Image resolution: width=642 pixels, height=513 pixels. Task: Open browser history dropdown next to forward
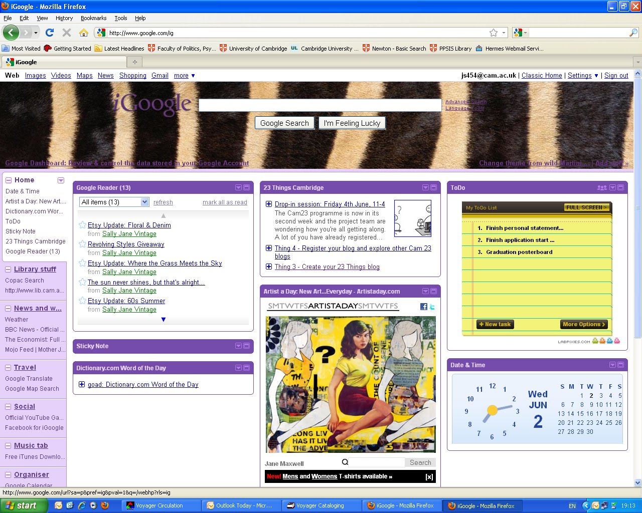click(36, 33)
